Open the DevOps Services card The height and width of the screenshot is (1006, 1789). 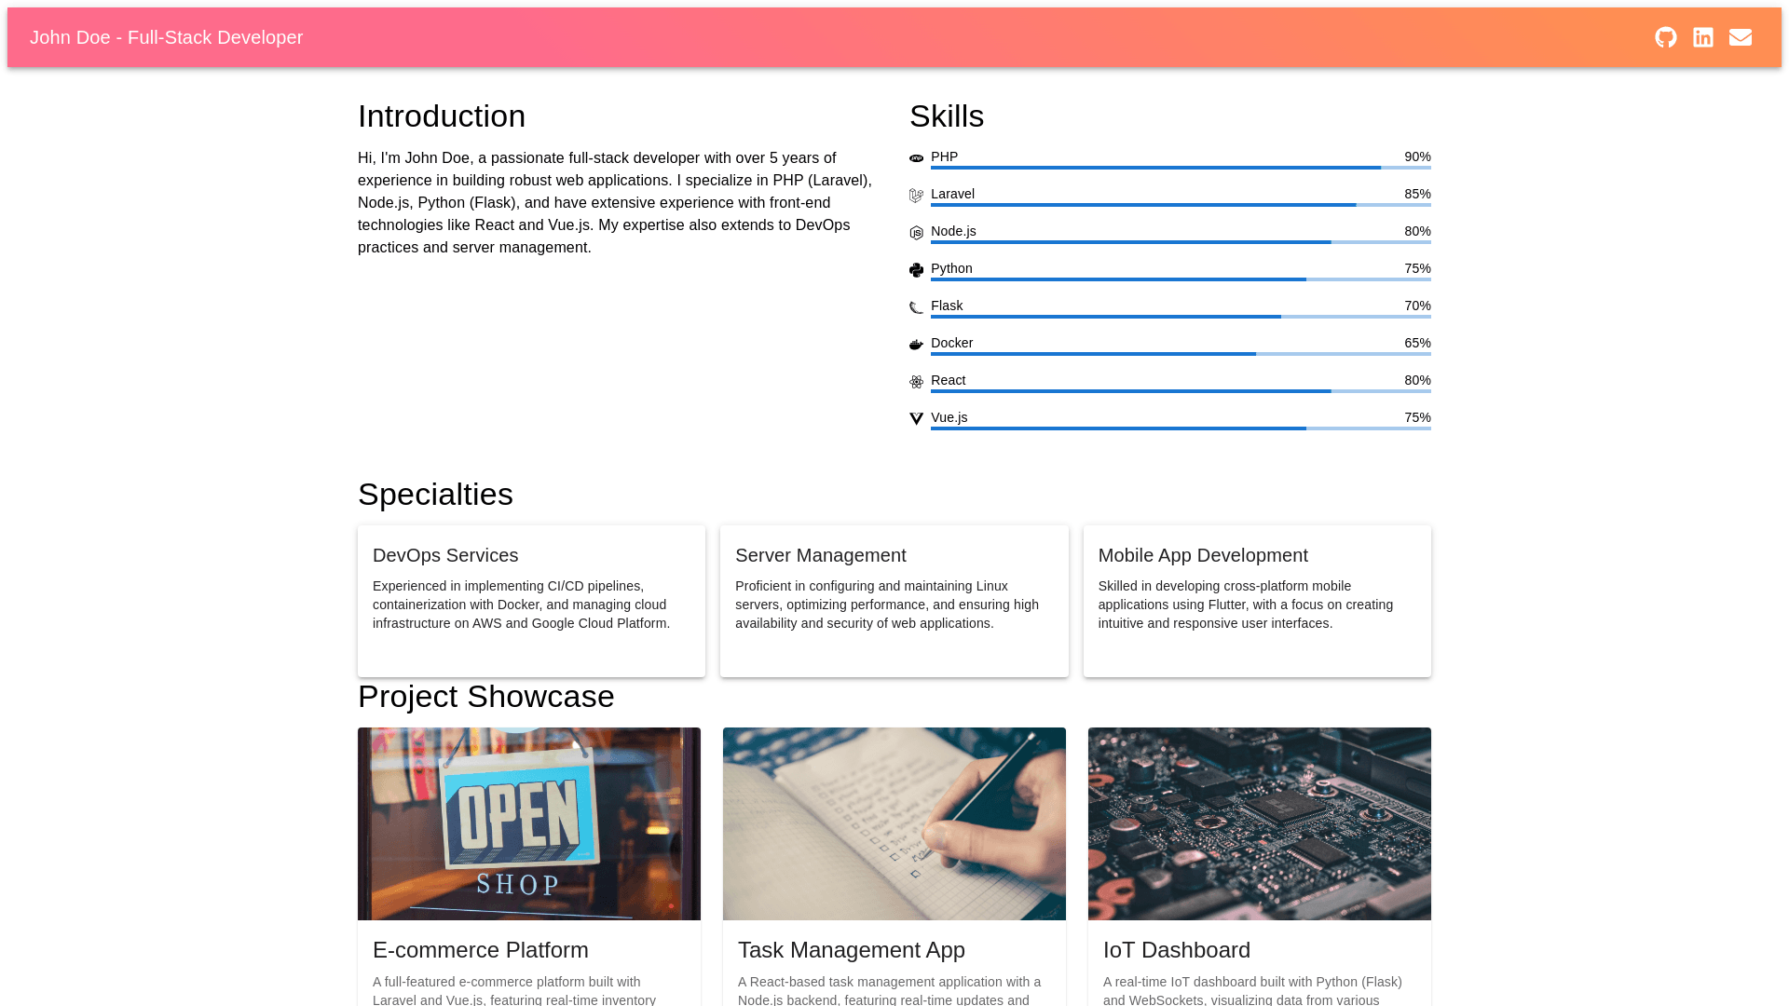(x=531, y=601)
